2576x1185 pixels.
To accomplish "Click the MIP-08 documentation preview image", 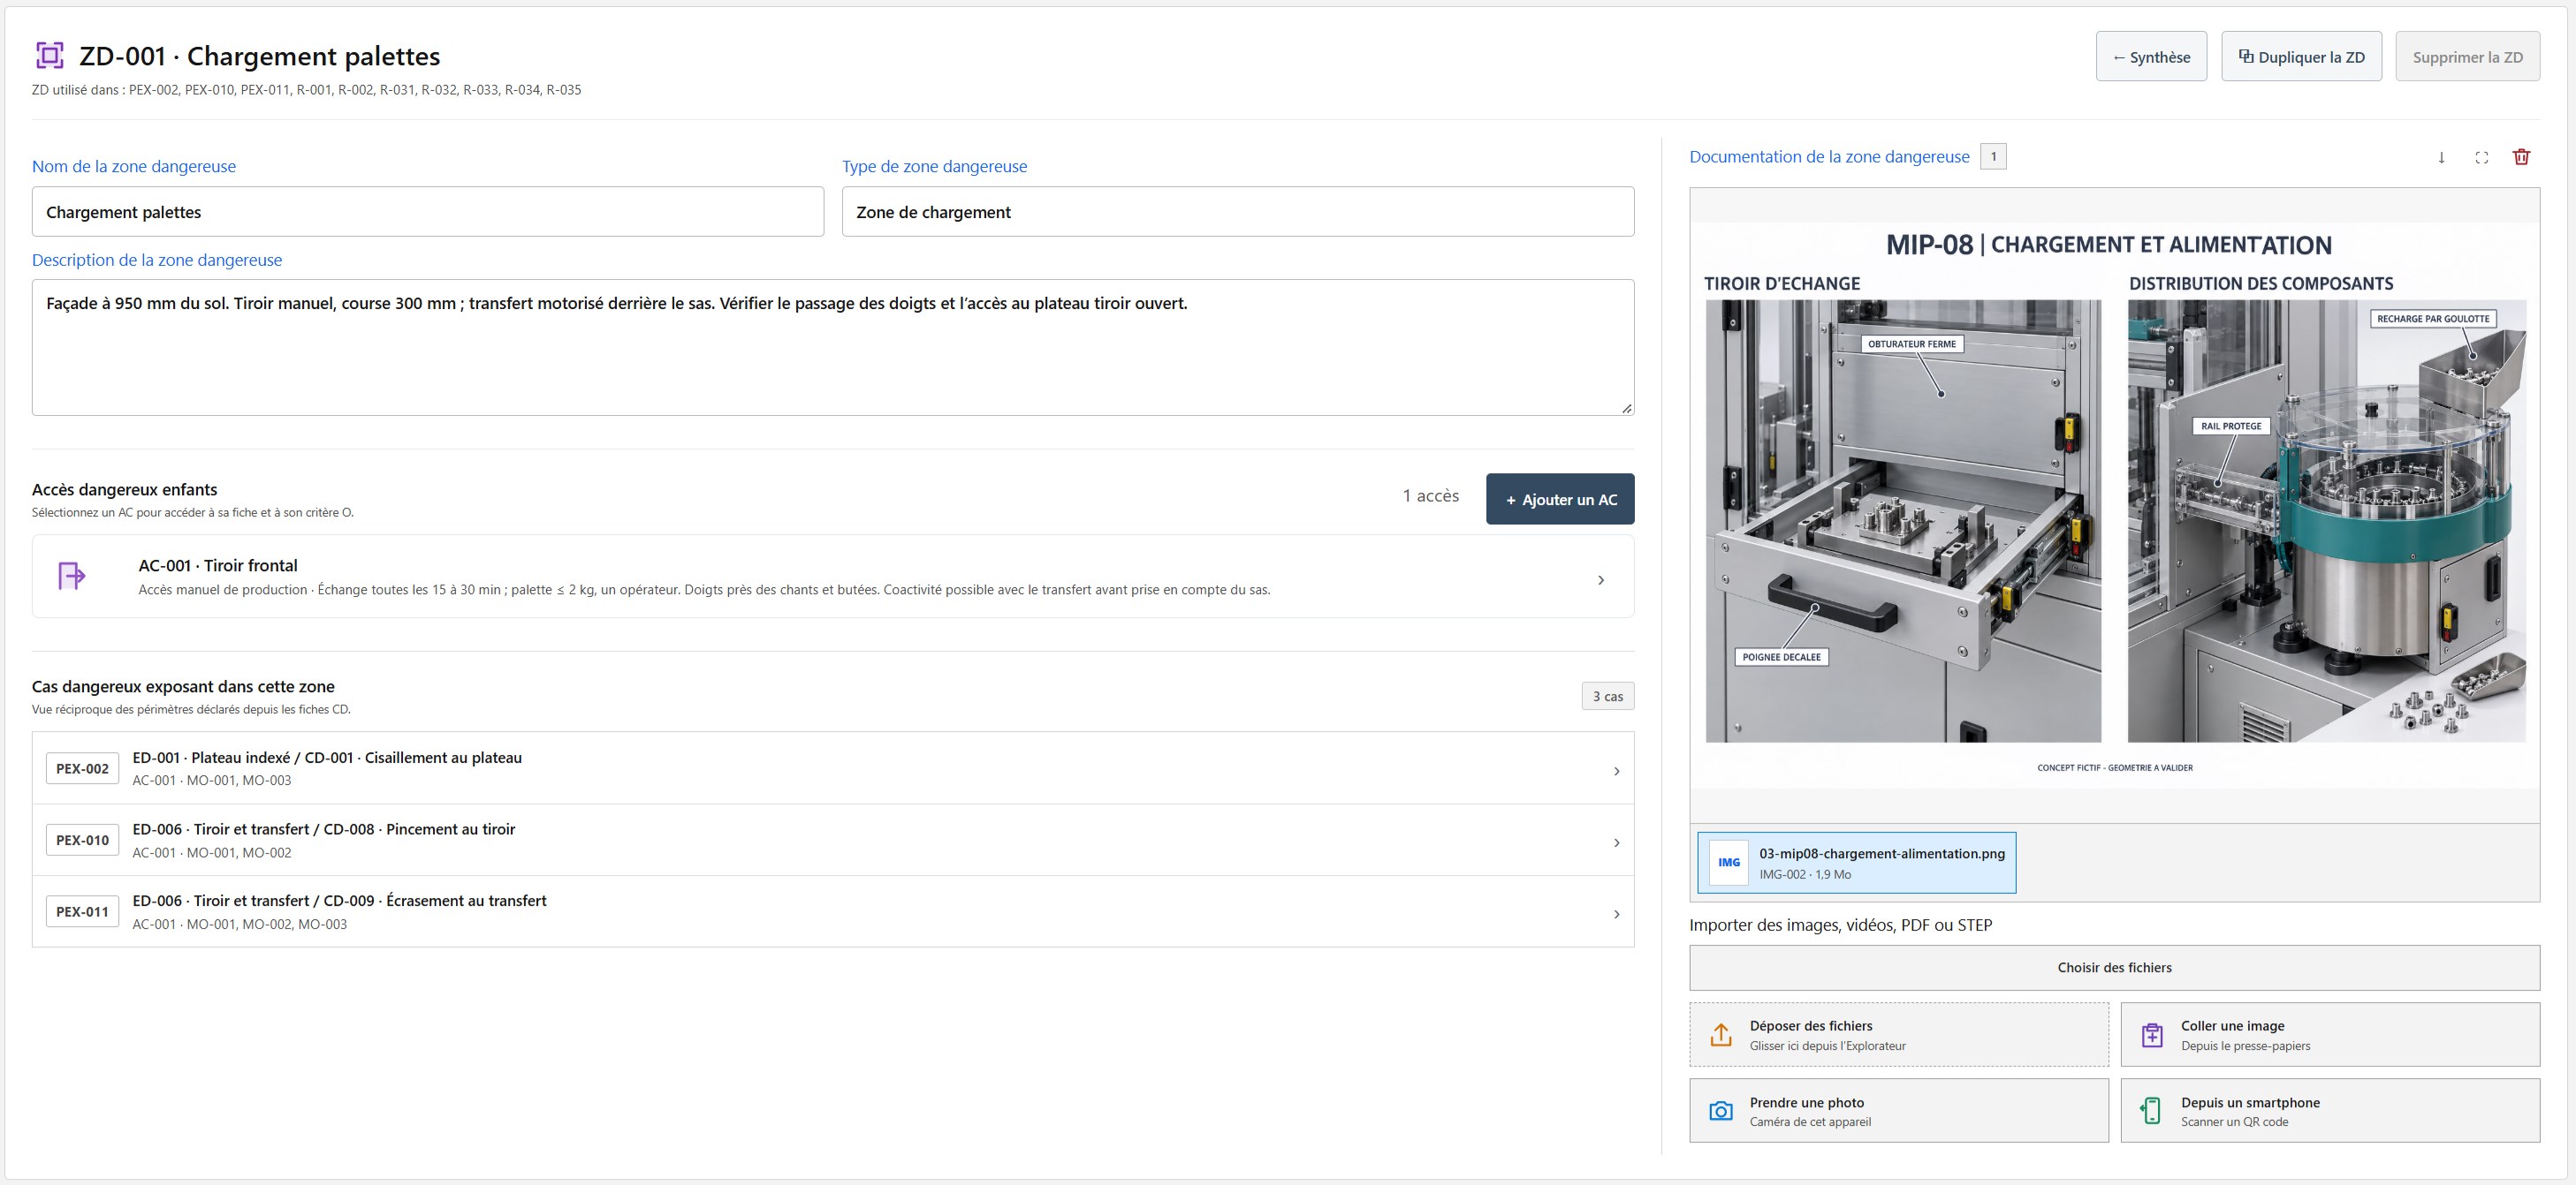I will (2114, 504).
